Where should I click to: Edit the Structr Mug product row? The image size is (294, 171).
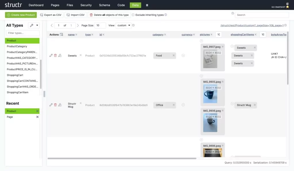point(51,105)
